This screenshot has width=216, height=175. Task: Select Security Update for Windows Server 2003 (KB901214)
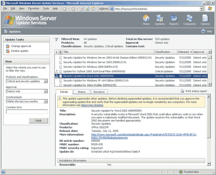[x=131, y=62]
